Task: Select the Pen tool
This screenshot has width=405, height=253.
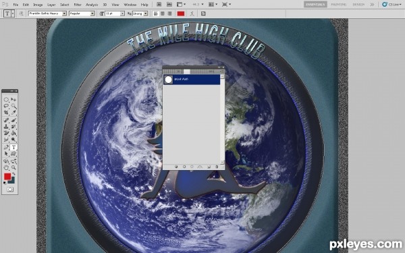Action: click(6, 147)
